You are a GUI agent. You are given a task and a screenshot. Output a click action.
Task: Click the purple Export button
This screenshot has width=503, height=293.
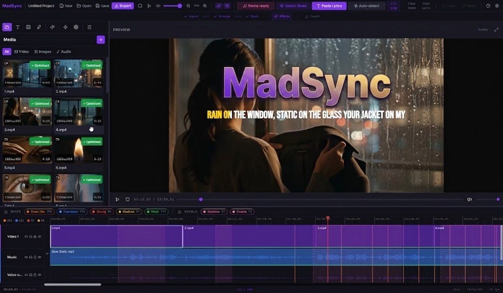point(122,6)
